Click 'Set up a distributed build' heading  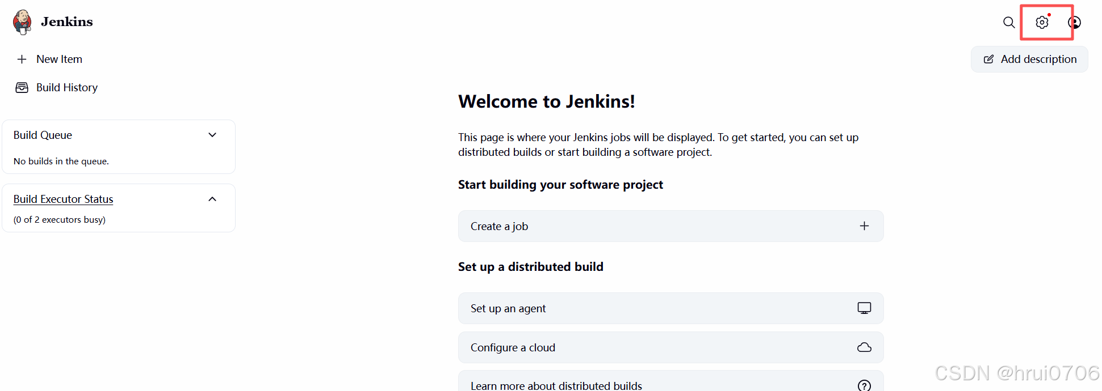click(x=531, y=267)
